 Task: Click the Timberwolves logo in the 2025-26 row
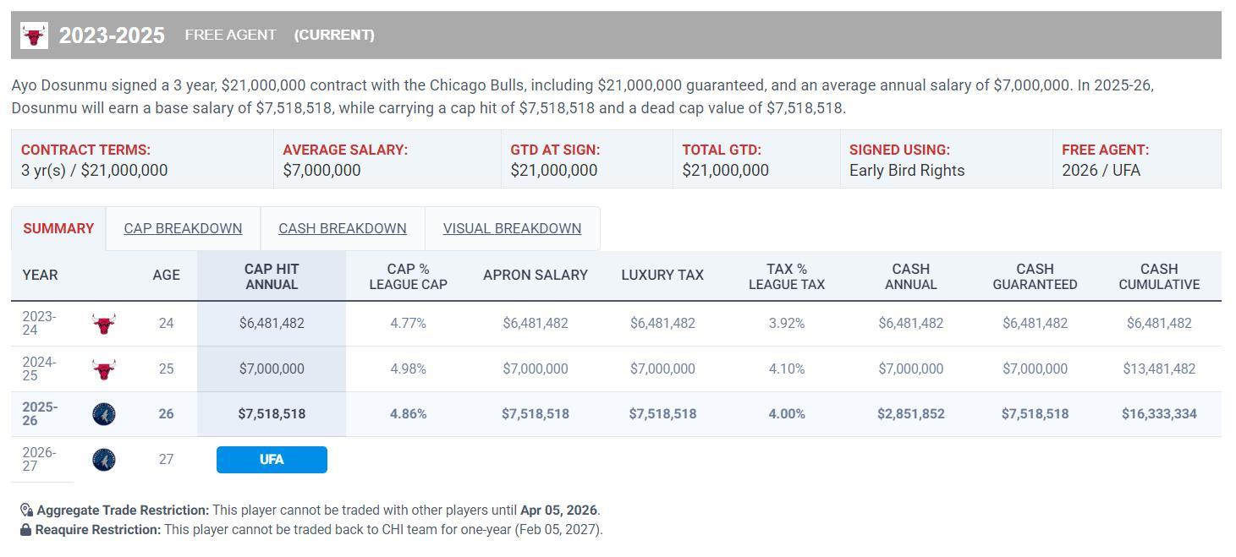tap(103, 414)
